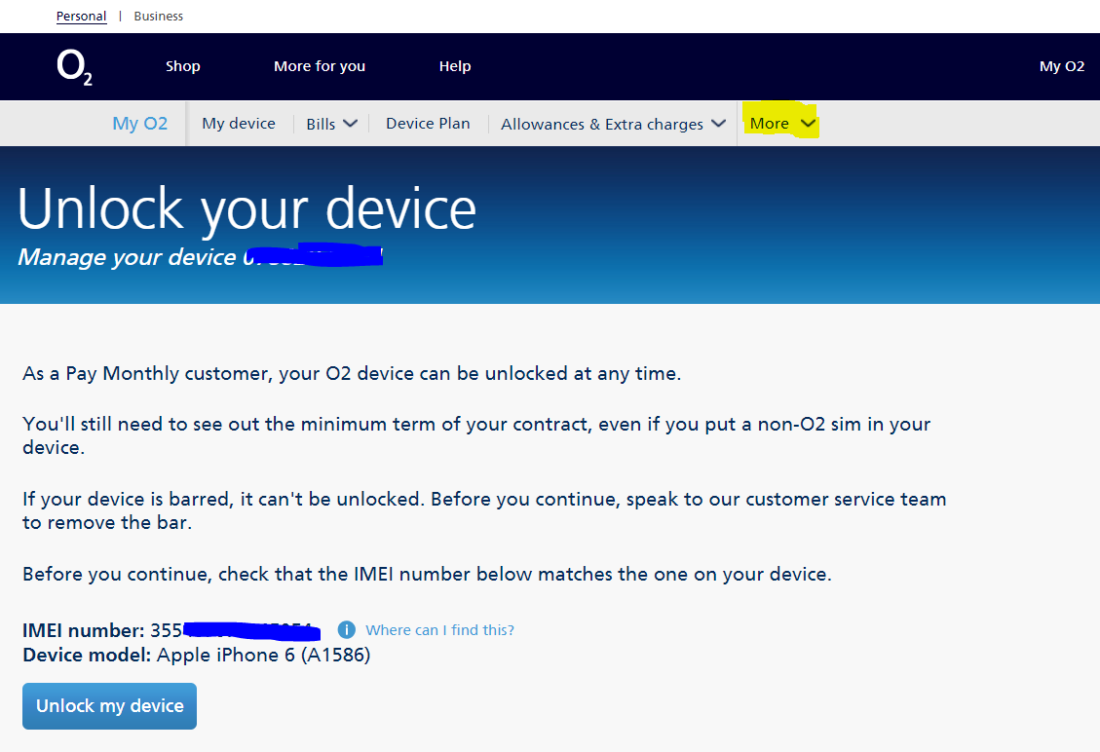
Task: Click the Bills label in navigation
Action: tap(321, 124)
